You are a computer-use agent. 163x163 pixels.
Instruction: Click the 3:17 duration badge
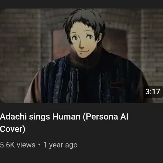click(x=153, y=92)
